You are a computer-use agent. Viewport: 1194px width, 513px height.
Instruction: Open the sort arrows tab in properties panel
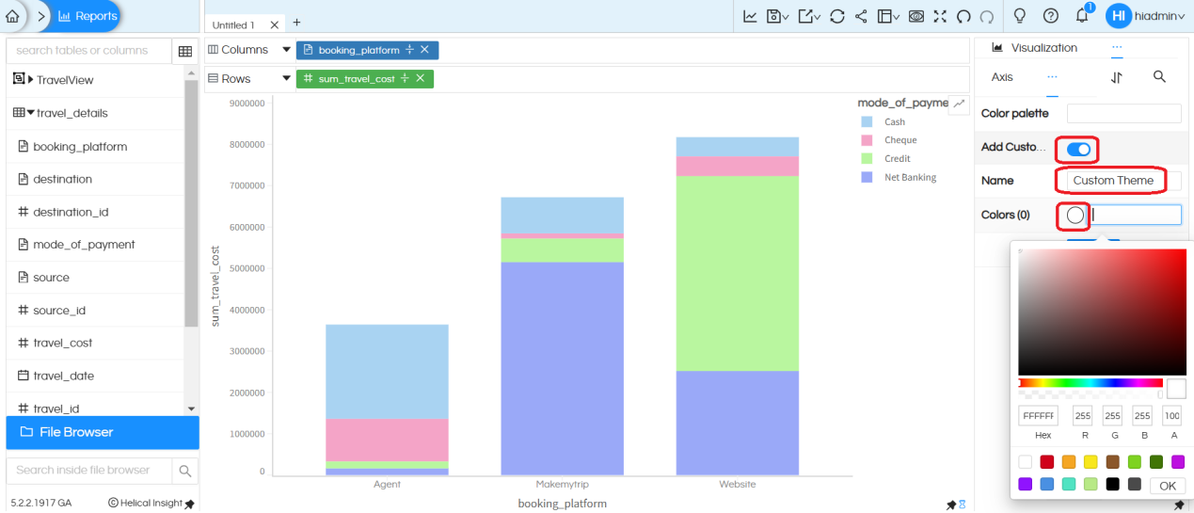(1117, 78)
